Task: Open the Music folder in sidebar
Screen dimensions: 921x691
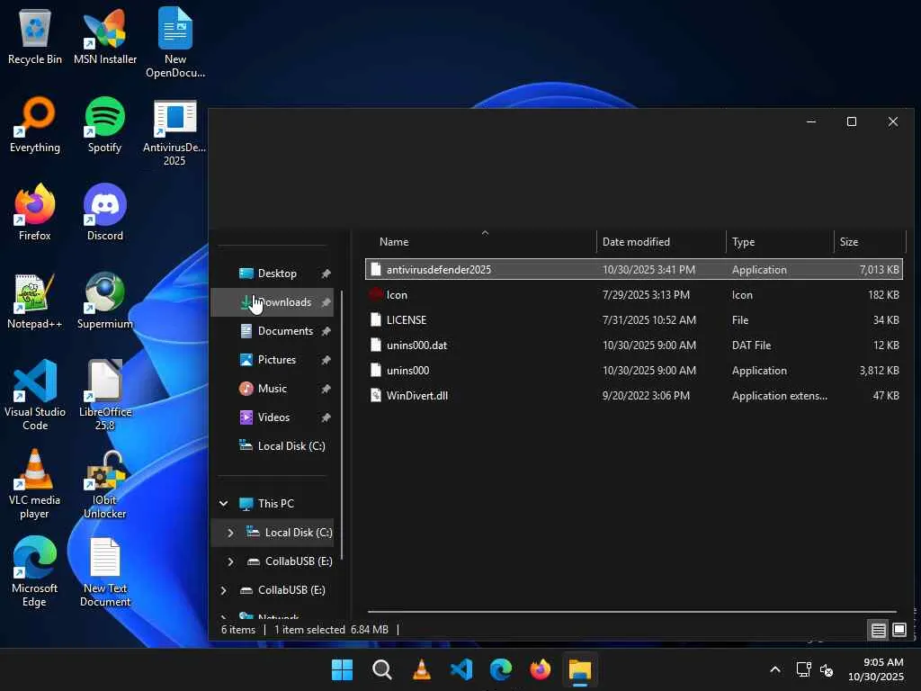Action: click(x=272, y=389)
